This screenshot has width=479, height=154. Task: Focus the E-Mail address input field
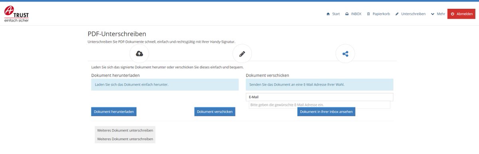(319, 105)
